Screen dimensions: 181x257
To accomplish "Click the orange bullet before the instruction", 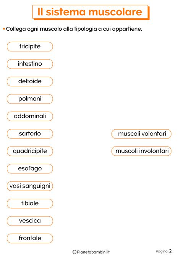I will (4, 29).
